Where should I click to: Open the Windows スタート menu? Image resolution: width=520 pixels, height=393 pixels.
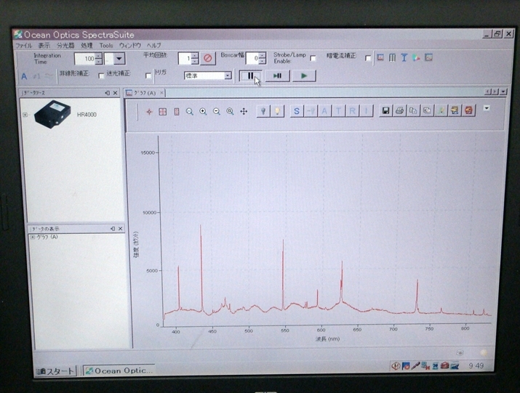click(x=56, y=371)
